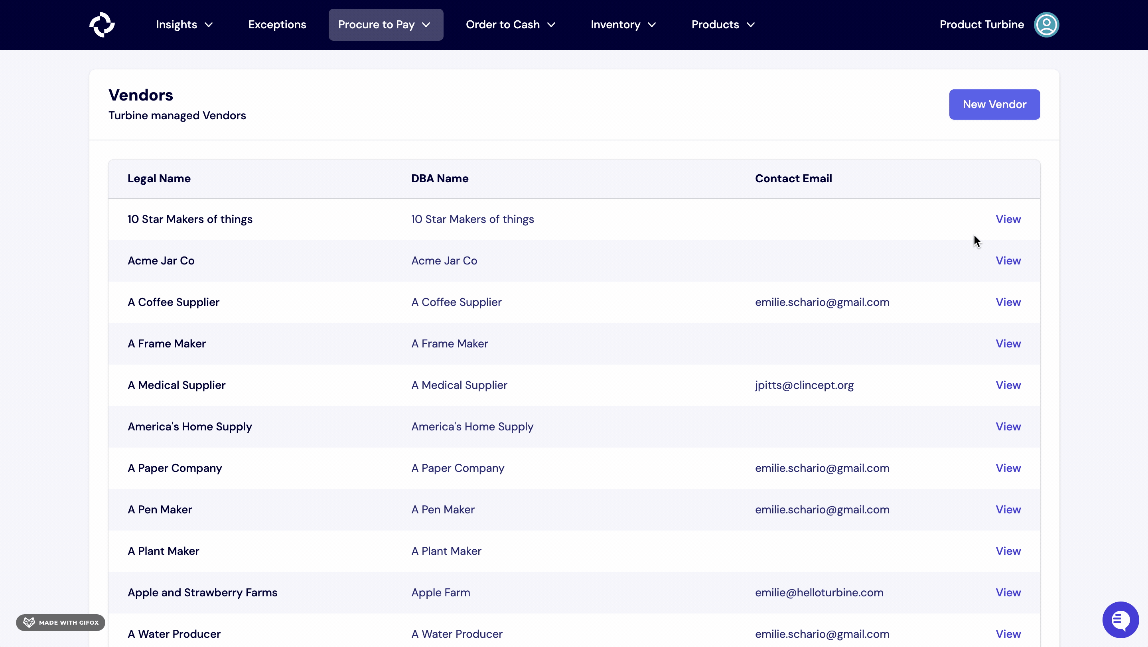Click the dropdown chevron next to Insights
Image resolution: width=1148 pixels, height=647 pixels.
click(209, 25)
